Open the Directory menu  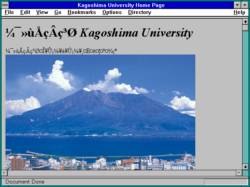coord(140,12)
